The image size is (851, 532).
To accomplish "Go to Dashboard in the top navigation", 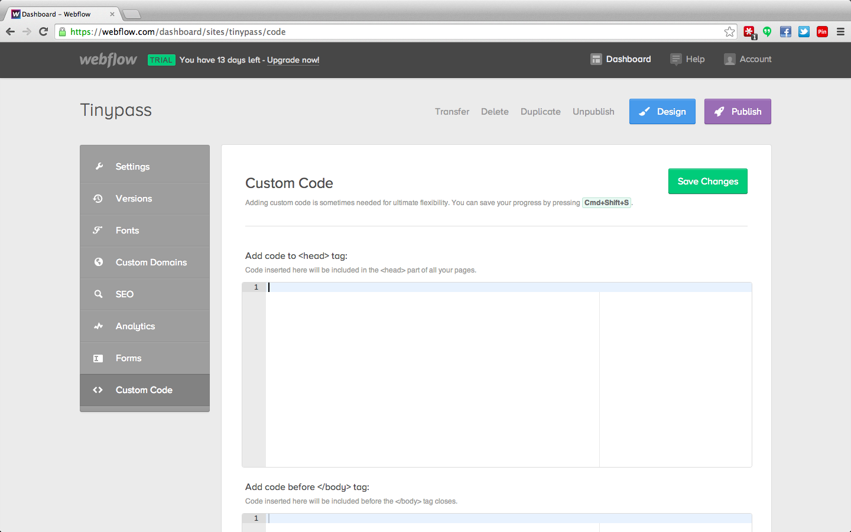I will tap(621, 59).
